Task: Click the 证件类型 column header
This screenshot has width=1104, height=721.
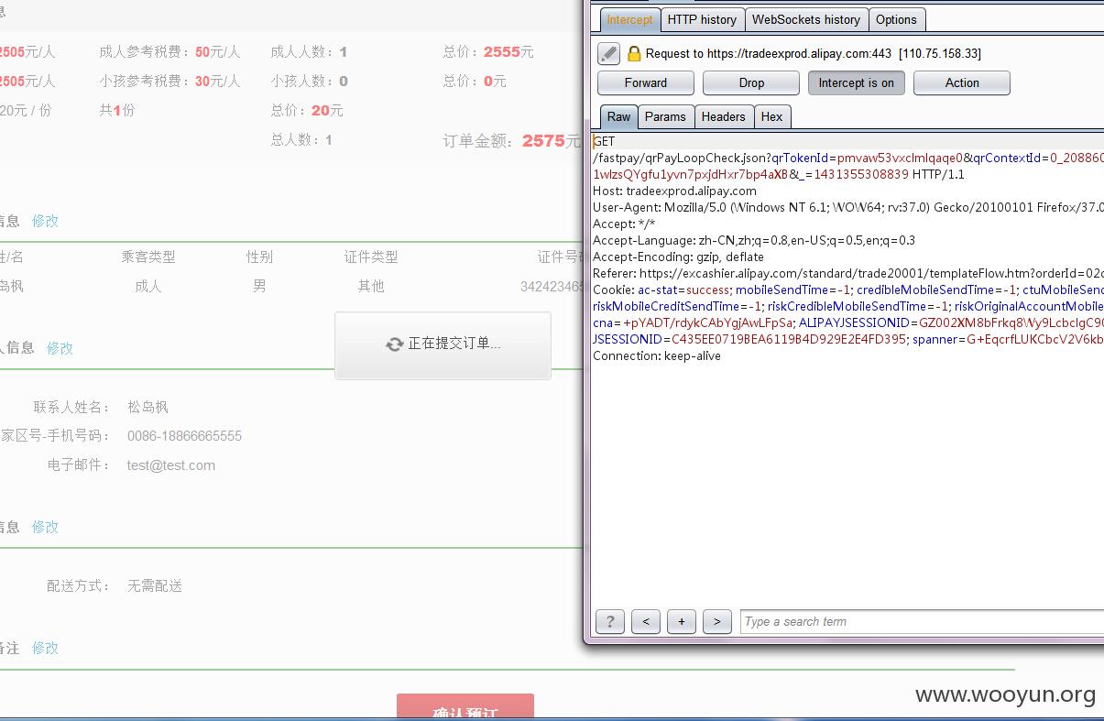Action: (371, 257)
